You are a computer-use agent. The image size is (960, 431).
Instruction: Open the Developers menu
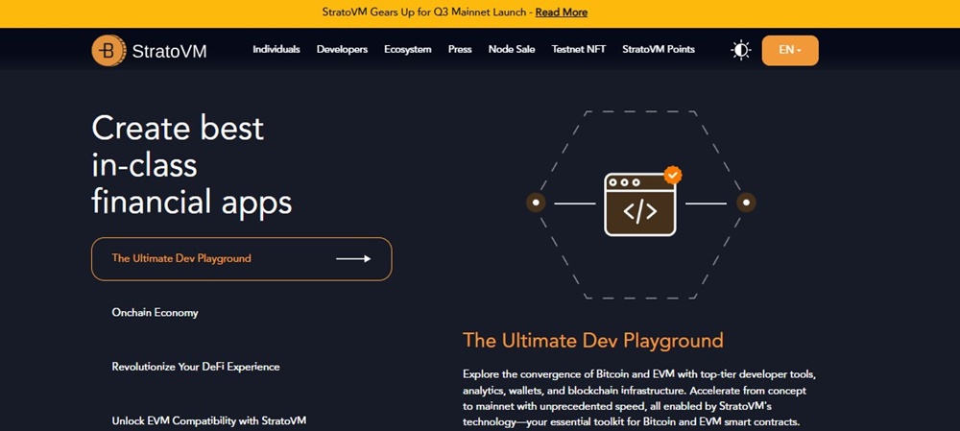(342, 49)
